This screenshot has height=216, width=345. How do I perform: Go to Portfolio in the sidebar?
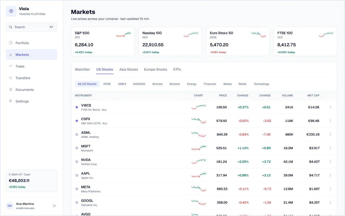click(31, 43)
